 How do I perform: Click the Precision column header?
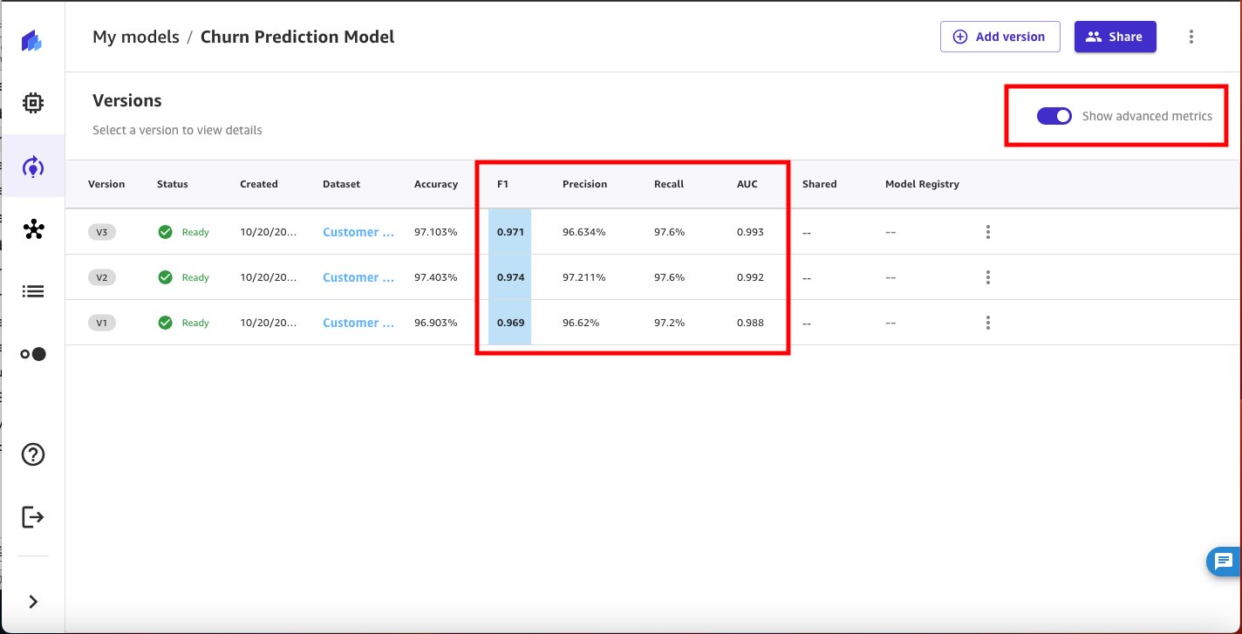point(584,184)
